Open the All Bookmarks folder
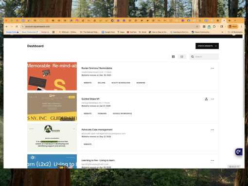This screenshot has width=248, height=186. [235, 32]
